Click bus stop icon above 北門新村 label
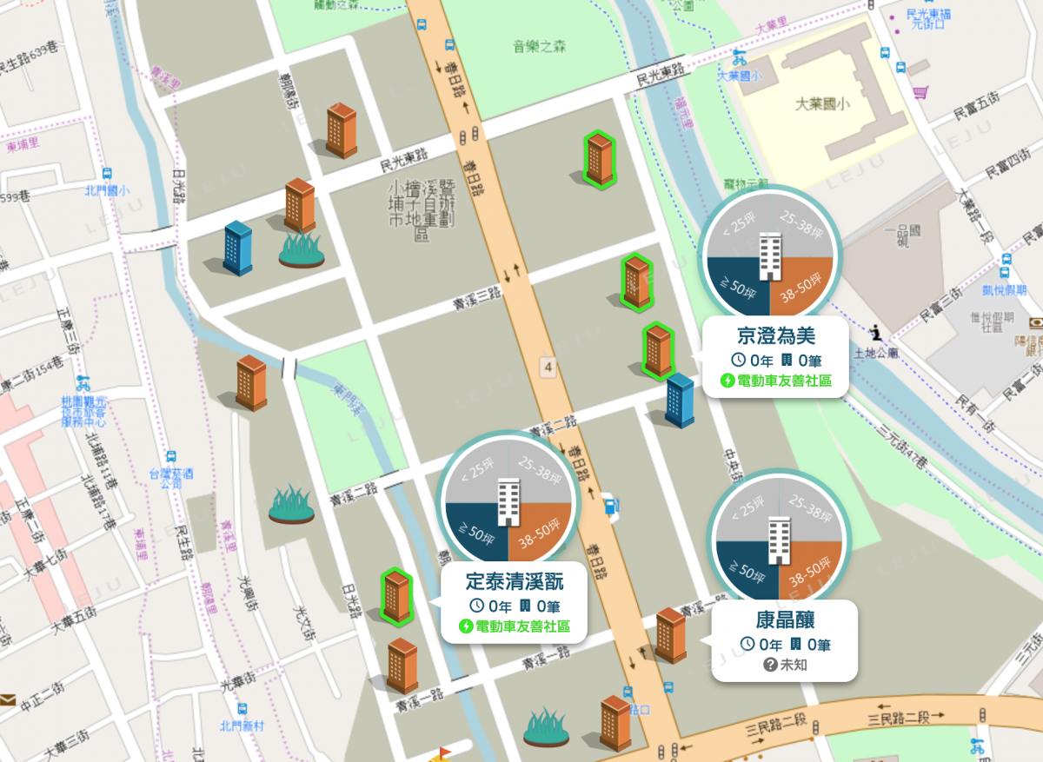 pos(242,709)
